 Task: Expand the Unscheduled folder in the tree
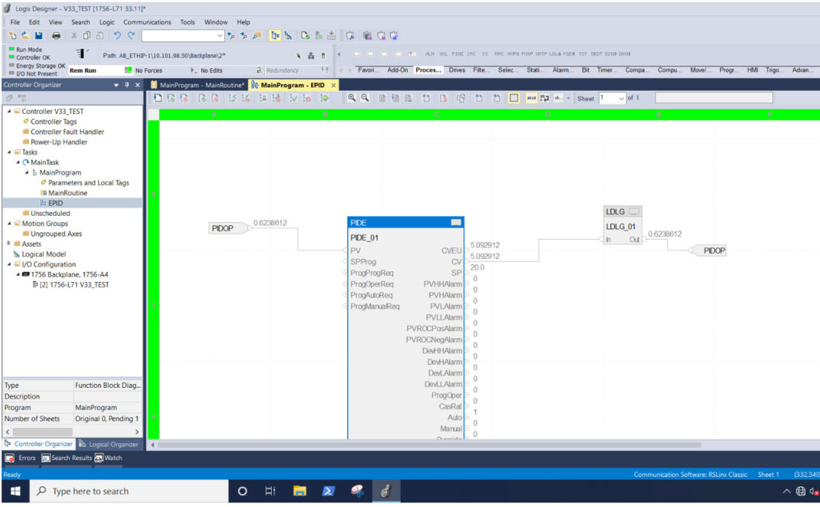click(42, 213)
